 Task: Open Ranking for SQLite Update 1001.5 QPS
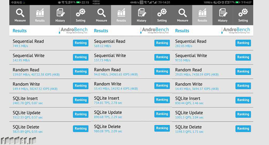243,114
